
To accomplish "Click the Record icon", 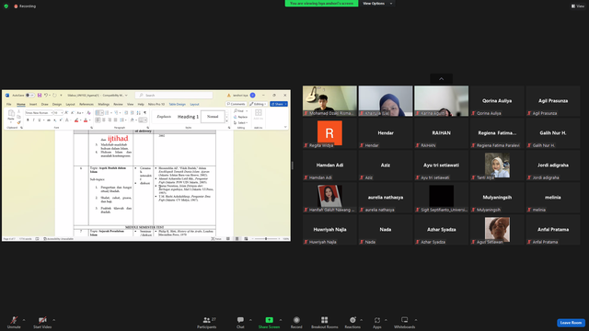I will pos(296,320).
